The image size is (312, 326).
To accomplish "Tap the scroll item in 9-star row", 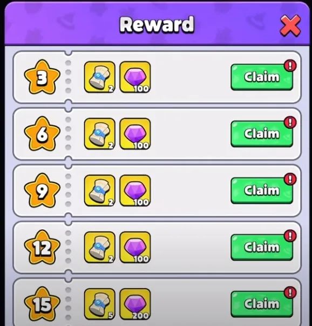I will pos(100,191).
